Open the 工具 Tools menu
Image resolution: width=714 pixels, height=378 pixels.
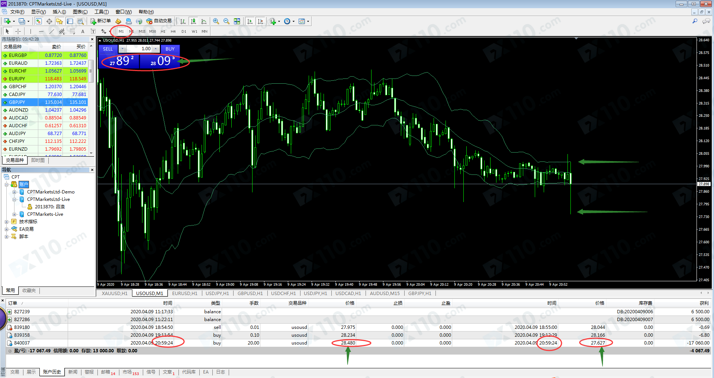coord(102,12)
